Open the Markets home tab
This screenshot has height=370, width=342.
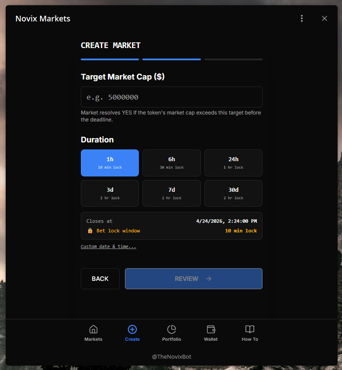93,333
